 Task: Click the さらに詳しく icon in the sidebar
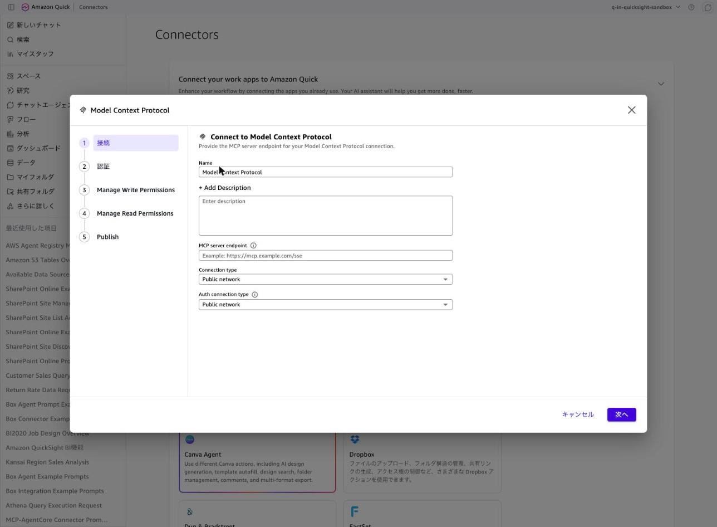coord(10,207)
